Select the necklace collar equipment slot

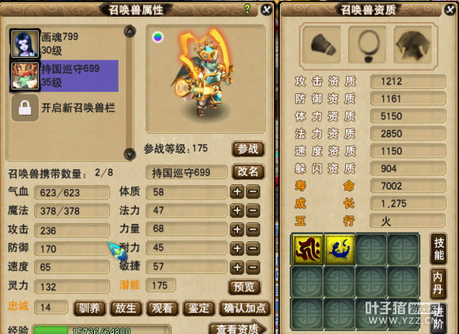tap(368, 45)
